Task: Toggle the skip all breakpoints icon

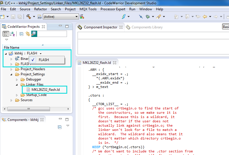Action: coord(141,17)
